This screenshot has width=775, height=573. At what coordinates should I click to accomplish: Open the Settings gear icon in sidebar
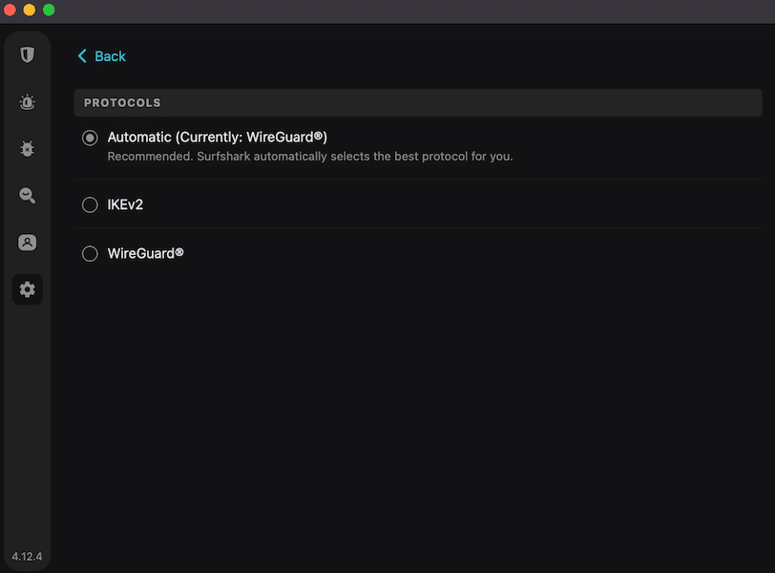click(x=27, y=288)
